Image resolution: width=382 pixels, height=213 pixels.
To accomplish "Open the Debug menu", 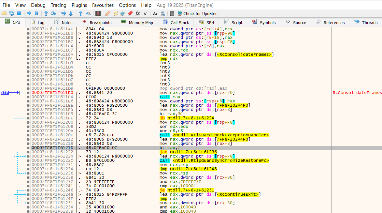I will coord(38,5).
